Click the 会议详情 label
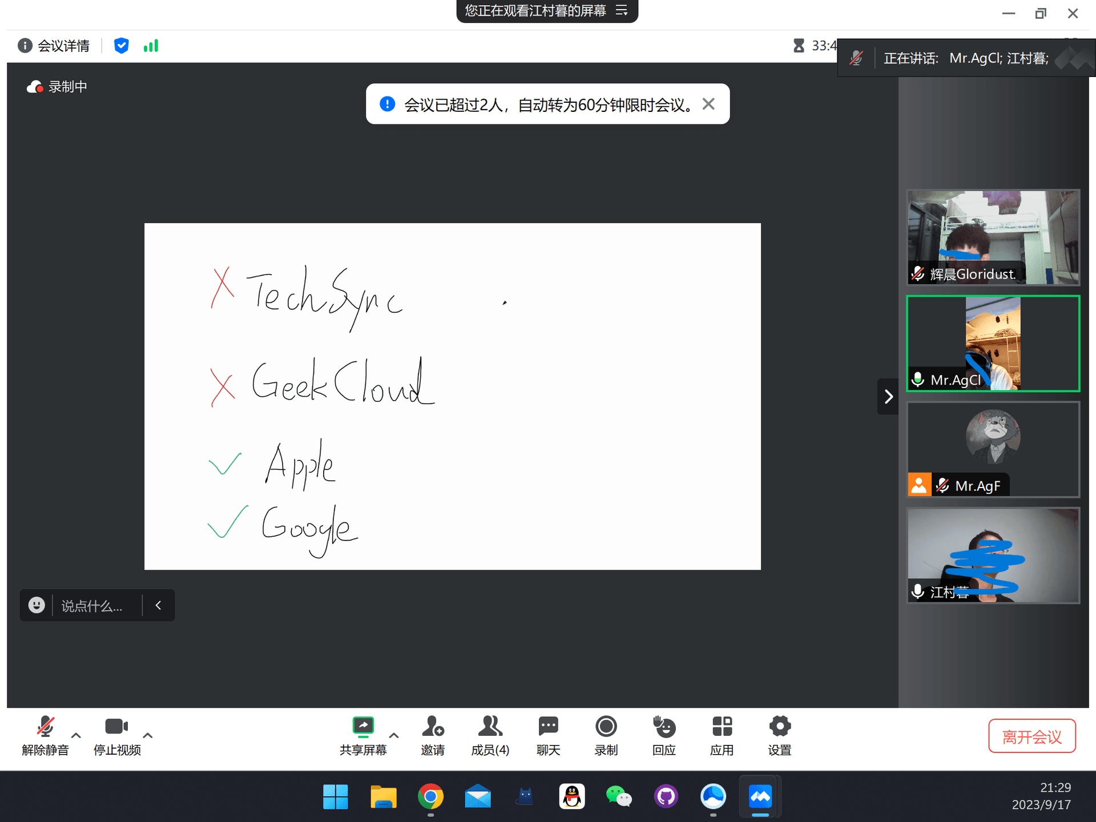This screenshot has height=822, width=1096. coord(63,46)
